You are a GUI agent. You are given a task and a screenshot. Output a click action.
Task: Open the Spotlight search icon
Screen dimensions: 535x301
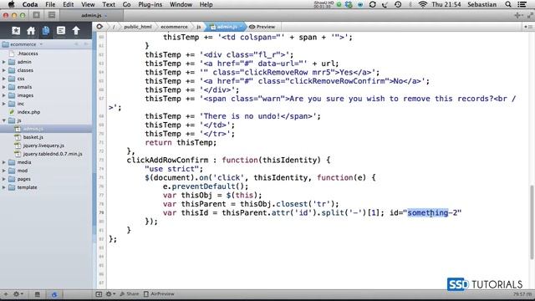click(508, 4)
